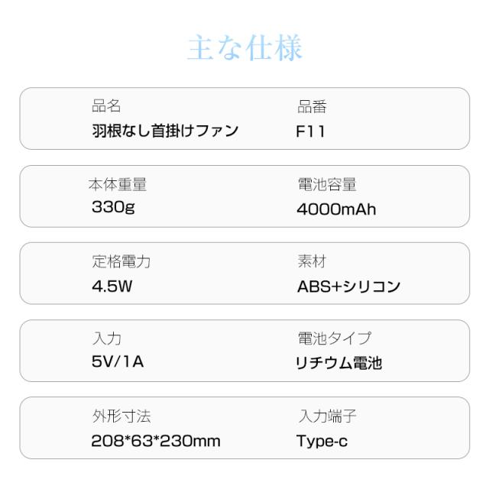Select the 電池容量 label
The width and height of the screenshot is (489, 489).
pos(326,184)
